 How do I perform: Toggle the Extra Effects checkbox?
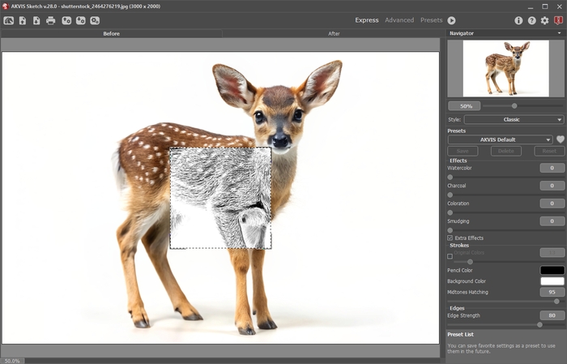450,238
